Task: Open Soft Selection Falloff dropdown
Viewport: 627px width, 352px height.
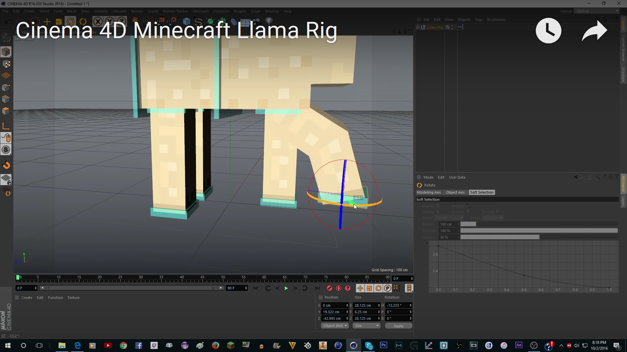Action: point(449,218)
